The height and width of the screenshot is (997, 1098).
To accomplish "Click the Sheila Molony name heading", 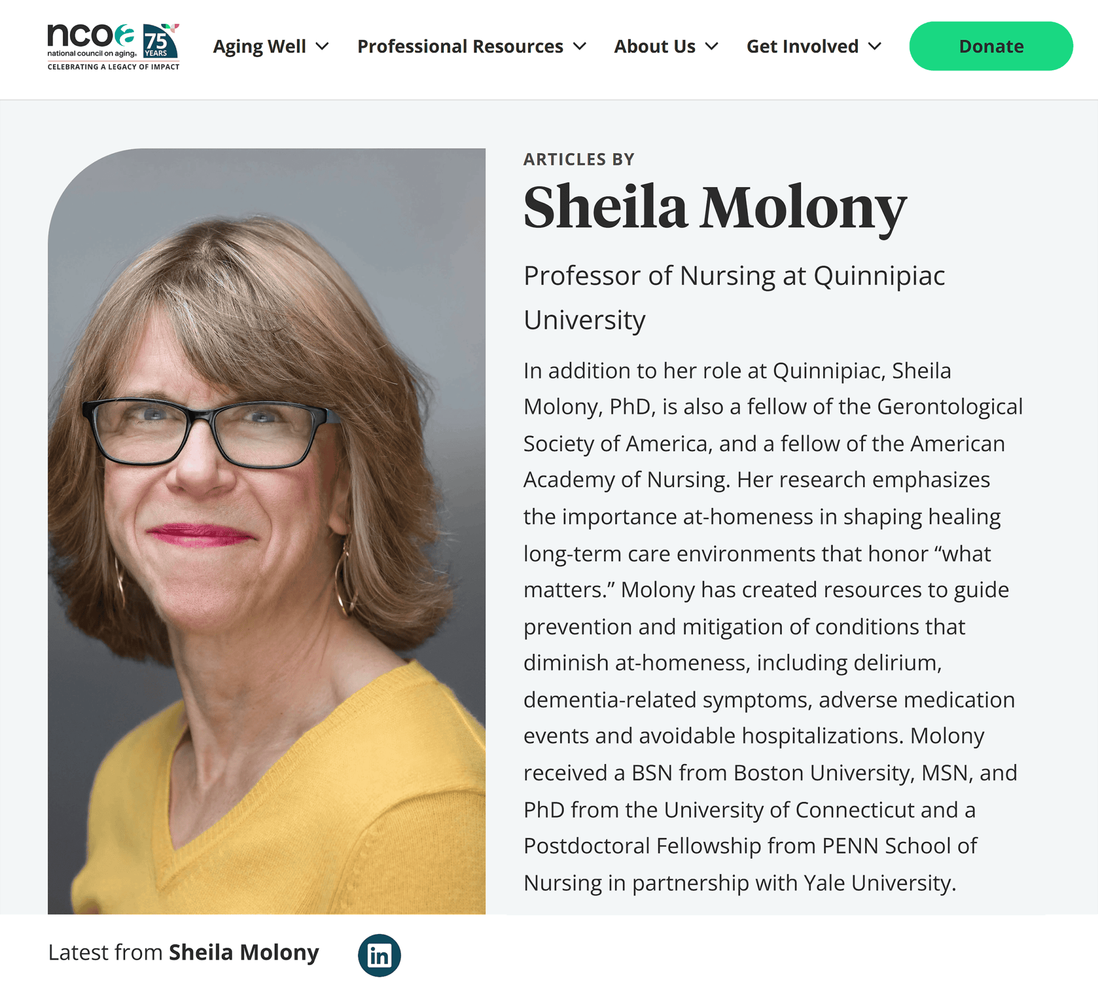I will [715, 206].
